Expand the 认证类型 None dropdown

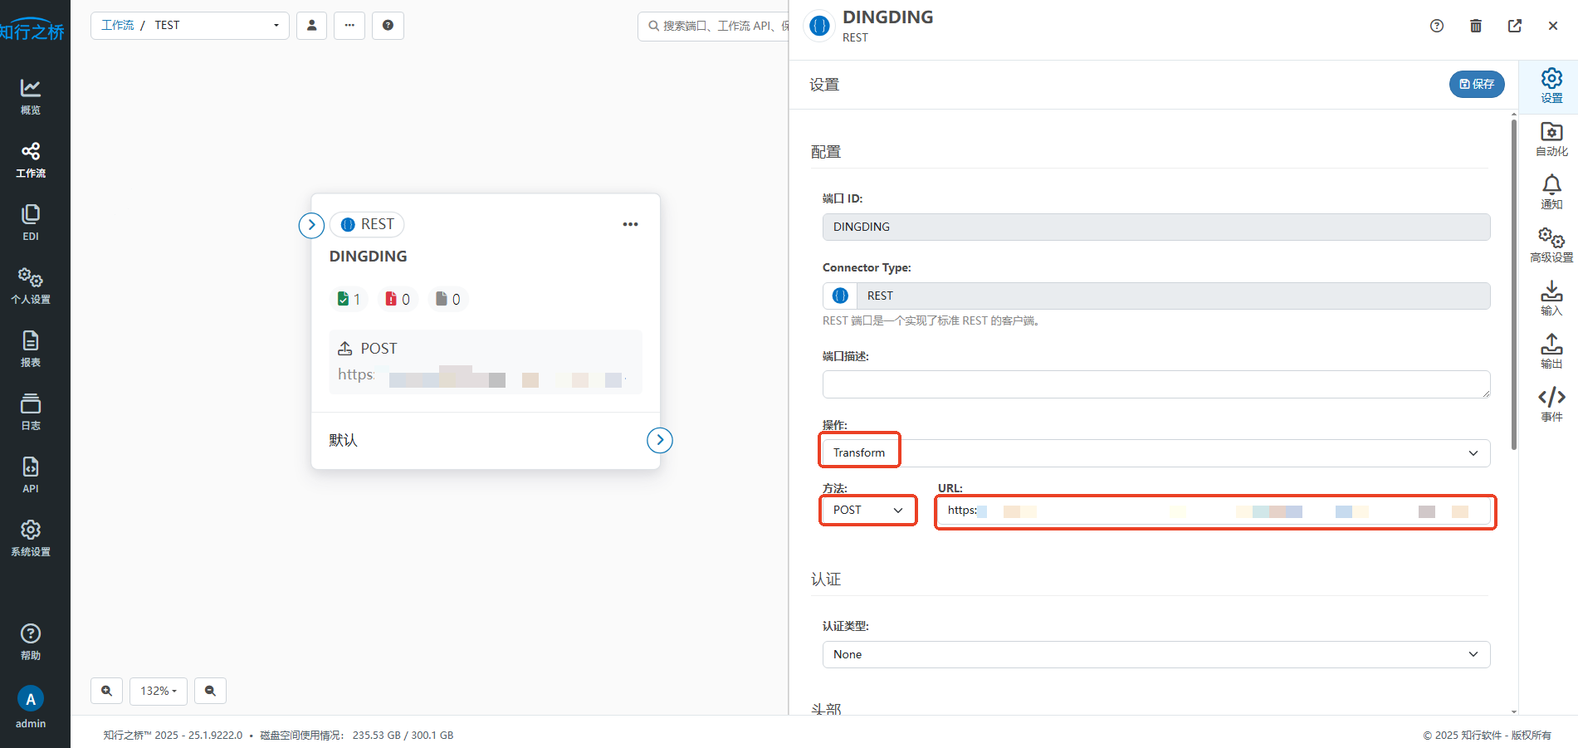click(1155, 654)
